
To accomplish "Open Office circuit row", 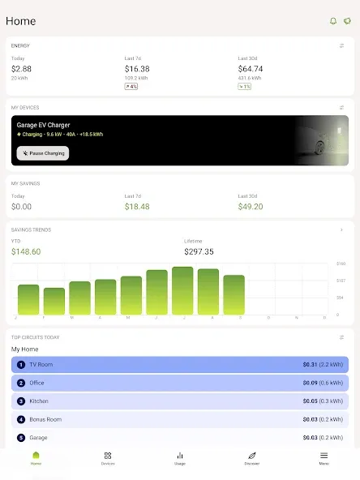I will click(180, 383).
